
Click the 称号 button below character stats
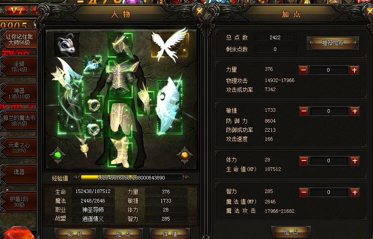pos(75,234)
